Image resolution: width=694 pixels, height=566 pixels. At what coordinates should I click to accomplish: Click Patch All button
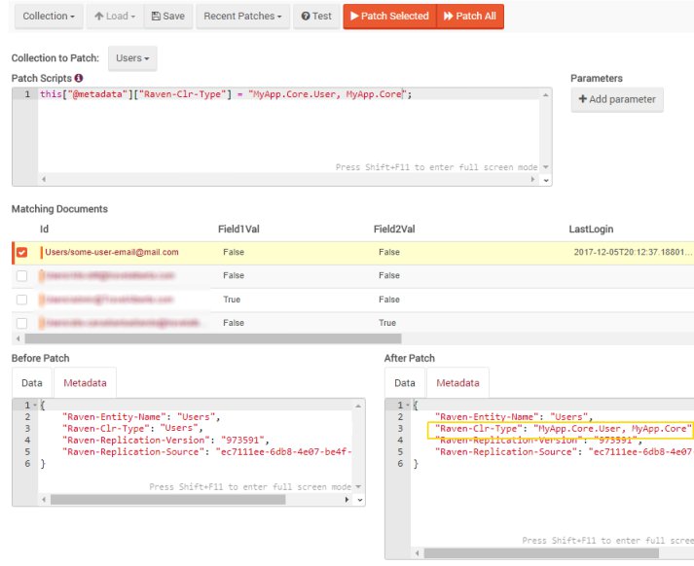[470, 17]
